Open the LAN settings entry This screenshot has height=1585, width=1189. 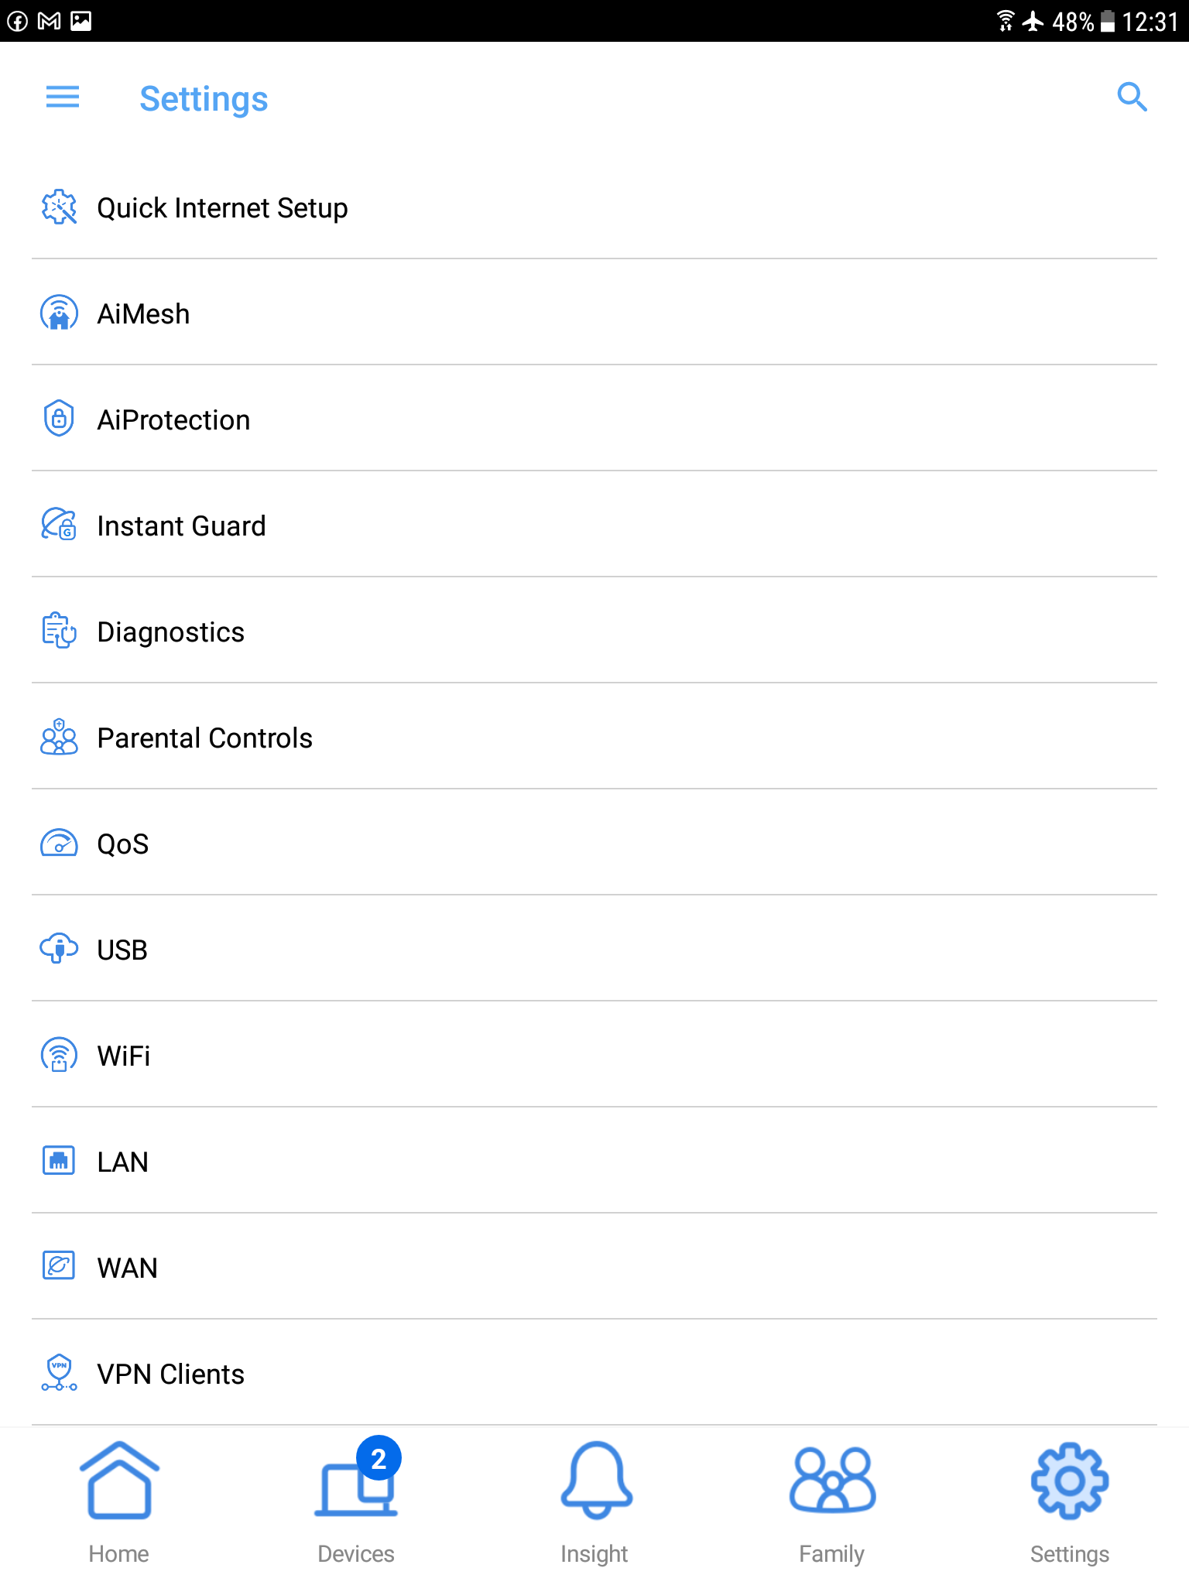click(x=122, y=1162)
